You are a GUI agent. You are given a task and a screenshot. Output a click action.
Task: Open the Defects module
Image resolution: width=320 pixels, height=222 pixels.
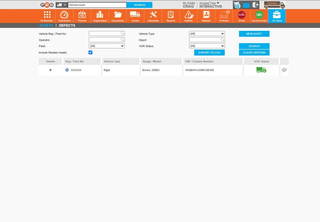tap(188, 16)
